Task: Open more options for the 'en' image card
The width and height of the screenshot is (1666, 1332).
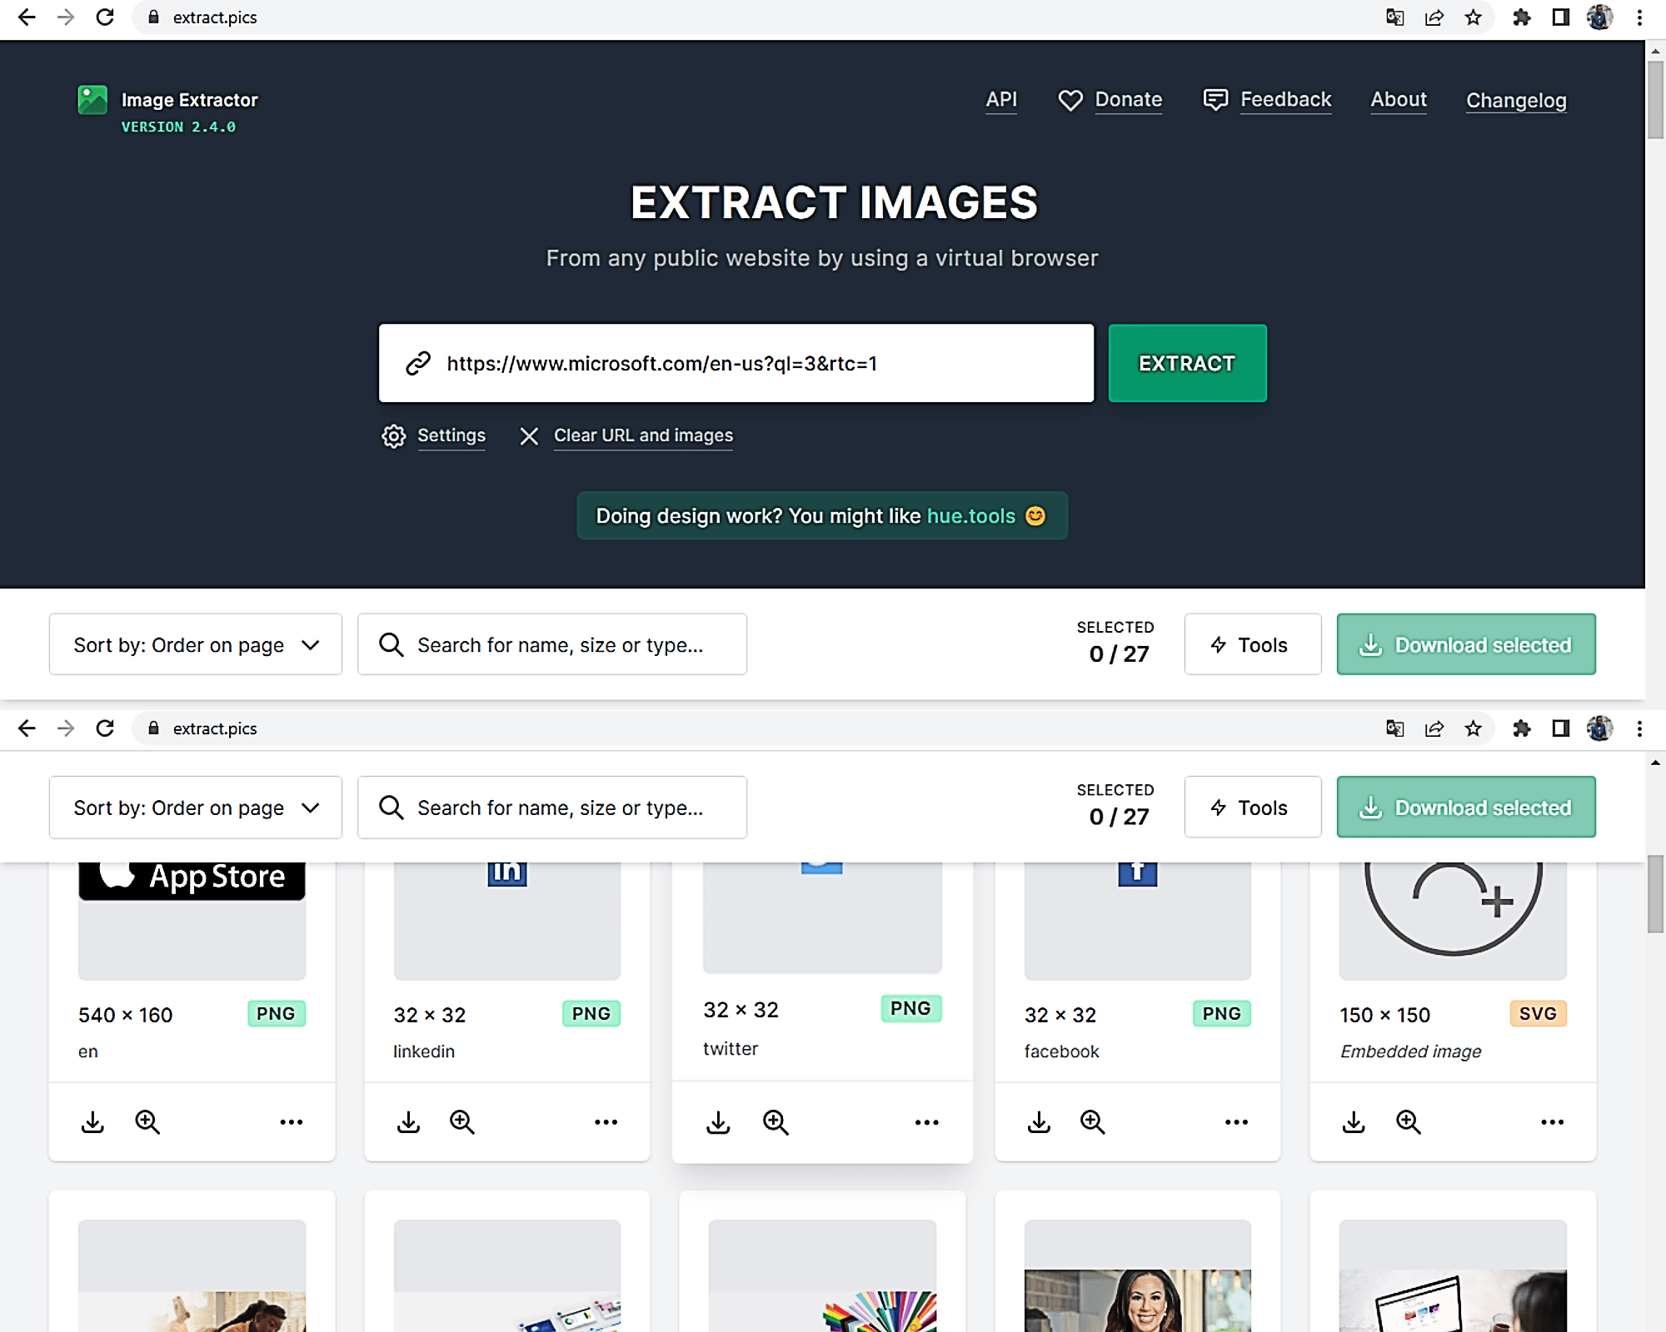Action: pos(292,1122)
